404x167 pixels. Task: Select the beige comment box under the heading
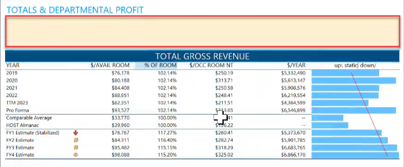(x=202, y=31)
